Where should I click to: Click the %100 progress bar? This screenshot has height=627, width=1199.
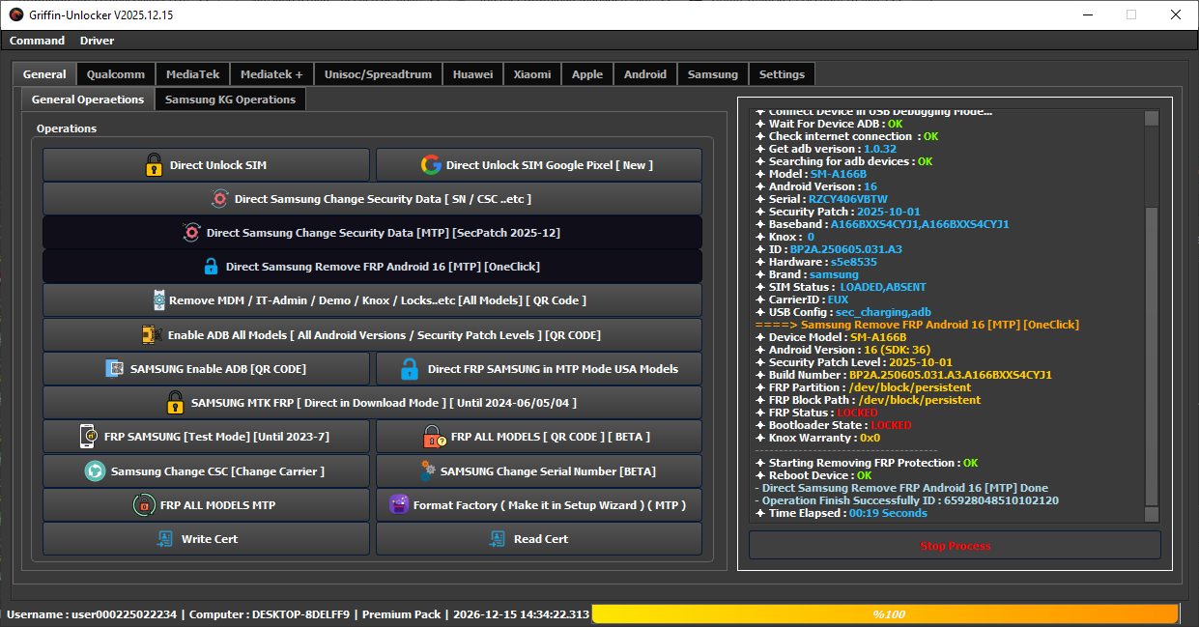(x=885, y=614)
